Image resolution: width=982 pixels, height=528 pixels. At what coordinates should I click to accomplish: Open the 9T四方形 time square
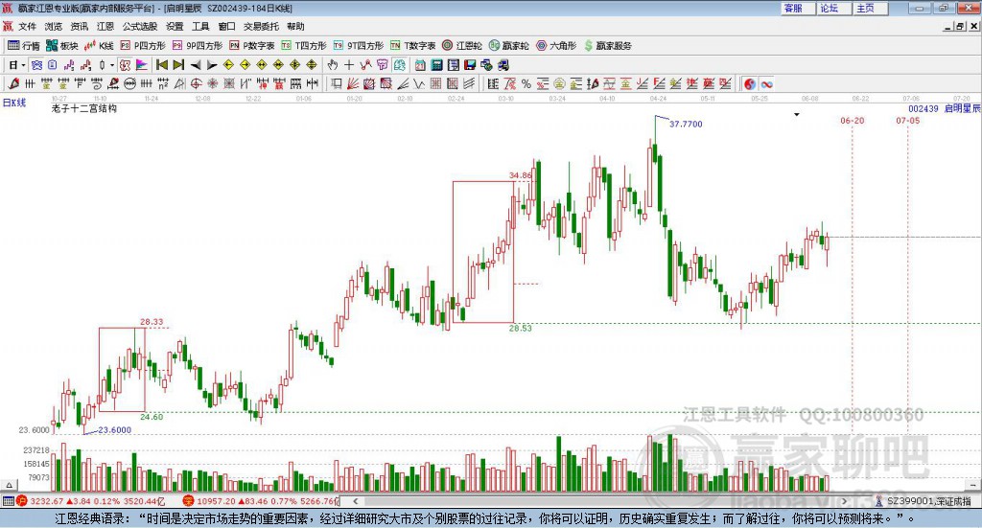[359, 46]
